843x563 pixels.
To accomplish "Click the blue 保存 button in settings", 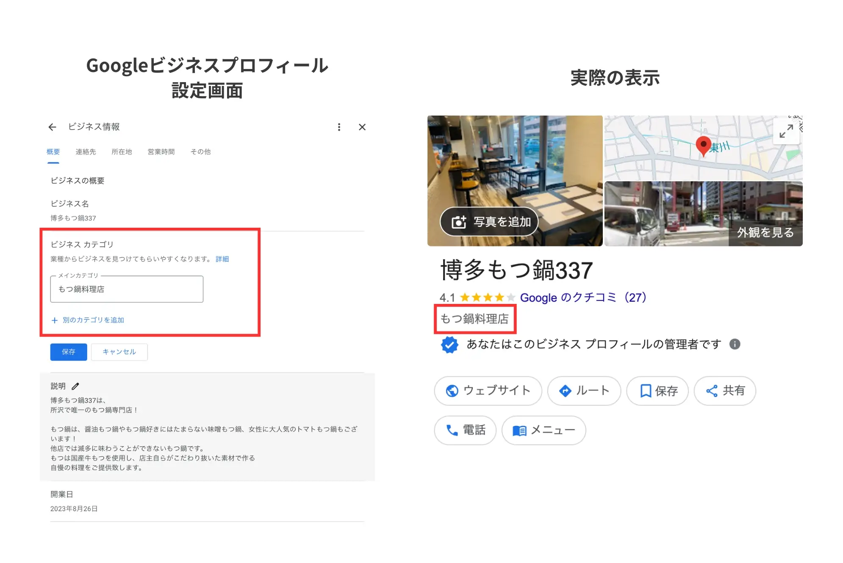I will (69, 352).
